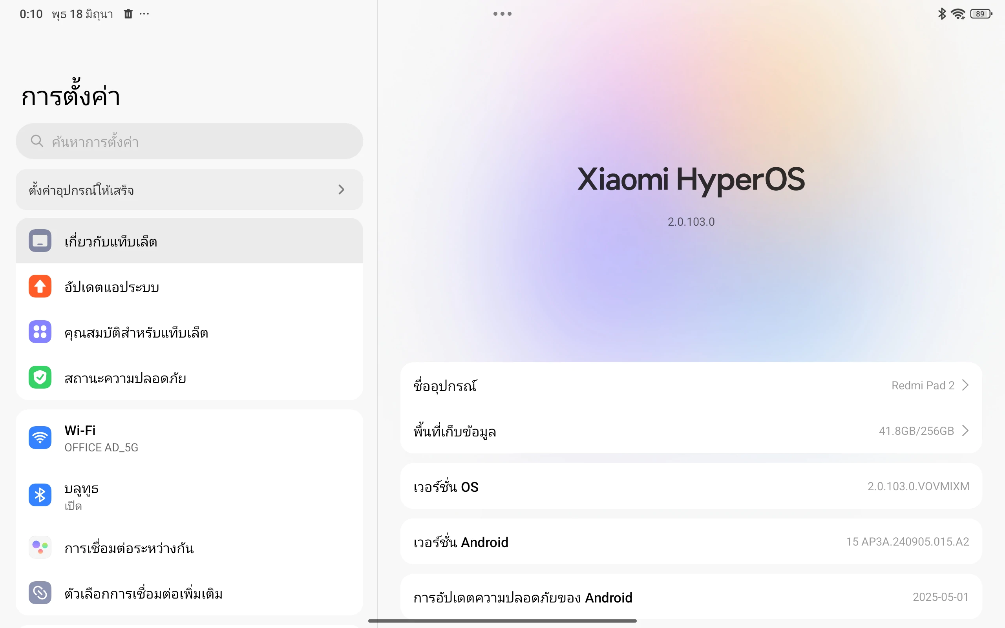
Task: Tap เวอร์ชั่น Android row
Action: point(691,542)
